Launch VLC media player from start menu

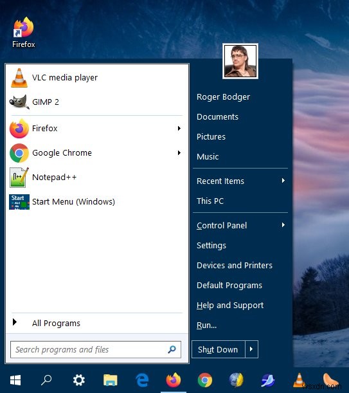(96, 78)
